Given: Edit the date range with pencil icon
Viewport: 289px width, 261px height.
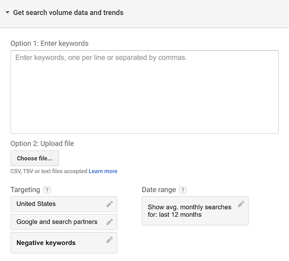Looking at the screenshot, I should (x=241, y=204).
